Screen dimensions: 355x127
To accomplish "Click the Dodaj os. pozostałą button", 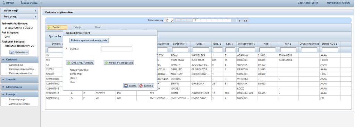I will tap(119, 63).
